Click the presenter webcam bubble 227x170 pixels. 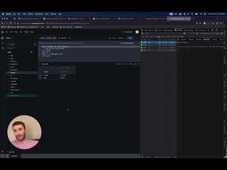[x=25, y=132]
